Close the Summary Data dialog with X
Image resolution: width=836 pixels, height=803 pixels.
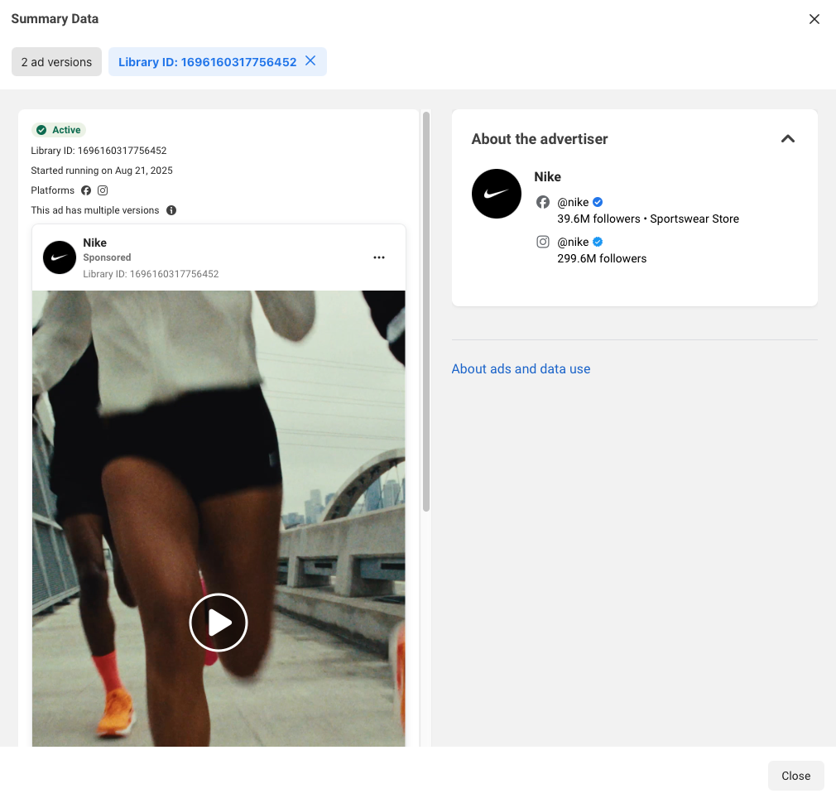[814, 19]
